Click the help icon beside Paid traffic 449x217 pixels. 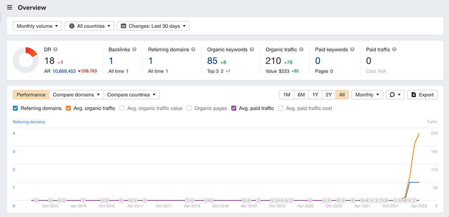(x=394, y=50)
